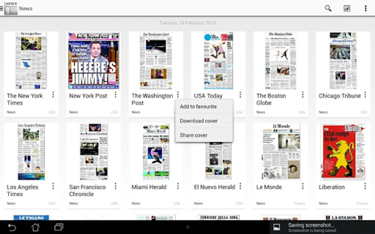Viewport: 375px width, 234px height.
Task: Click the "Miami Herald" title text
Action: point(149,187)
